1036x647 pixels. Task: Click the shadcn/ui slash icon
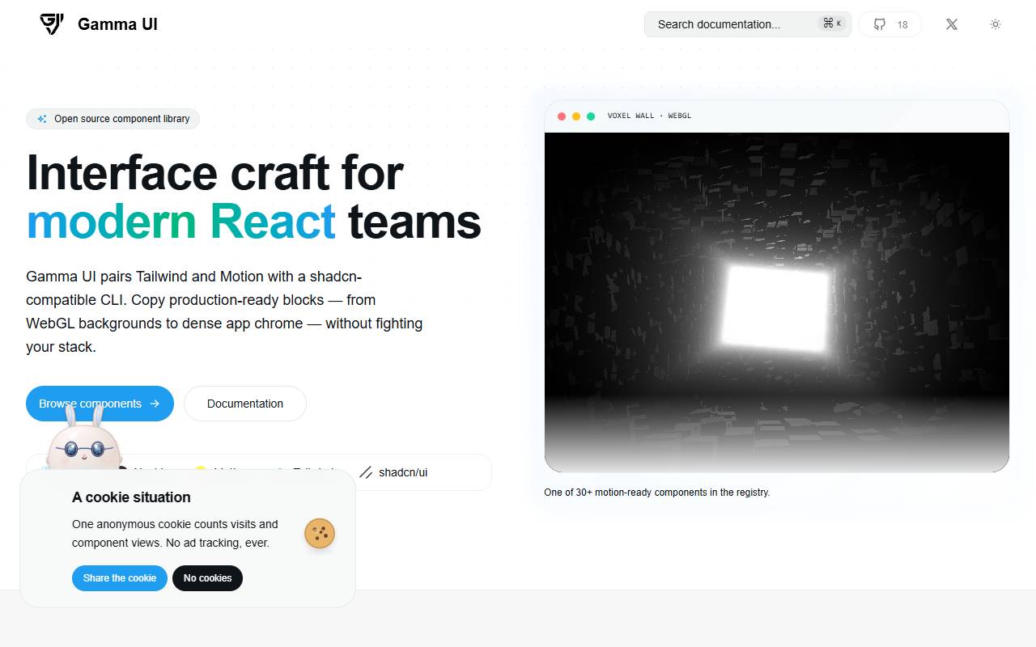(x=366, y=472)
